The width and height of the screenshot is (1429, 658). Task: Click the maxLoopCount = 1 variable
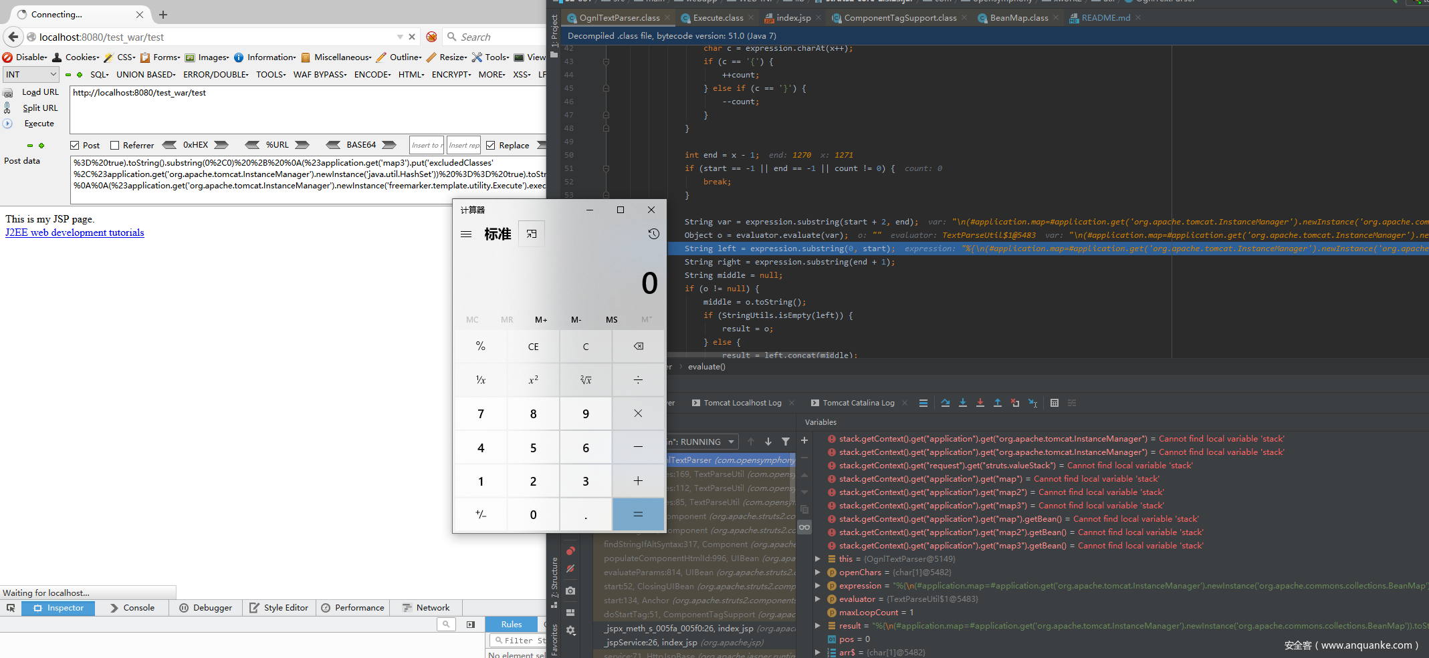tap(876, 613)
